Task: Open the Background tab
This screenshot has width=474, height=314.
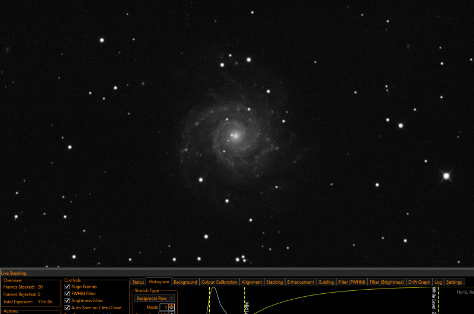Action: (185, 282)
